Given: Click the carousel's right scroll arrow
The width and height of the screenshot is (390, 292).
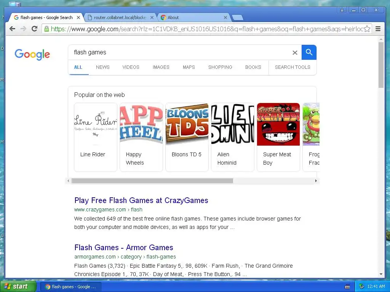Looking at the screenshot, I should pos(316,181).
